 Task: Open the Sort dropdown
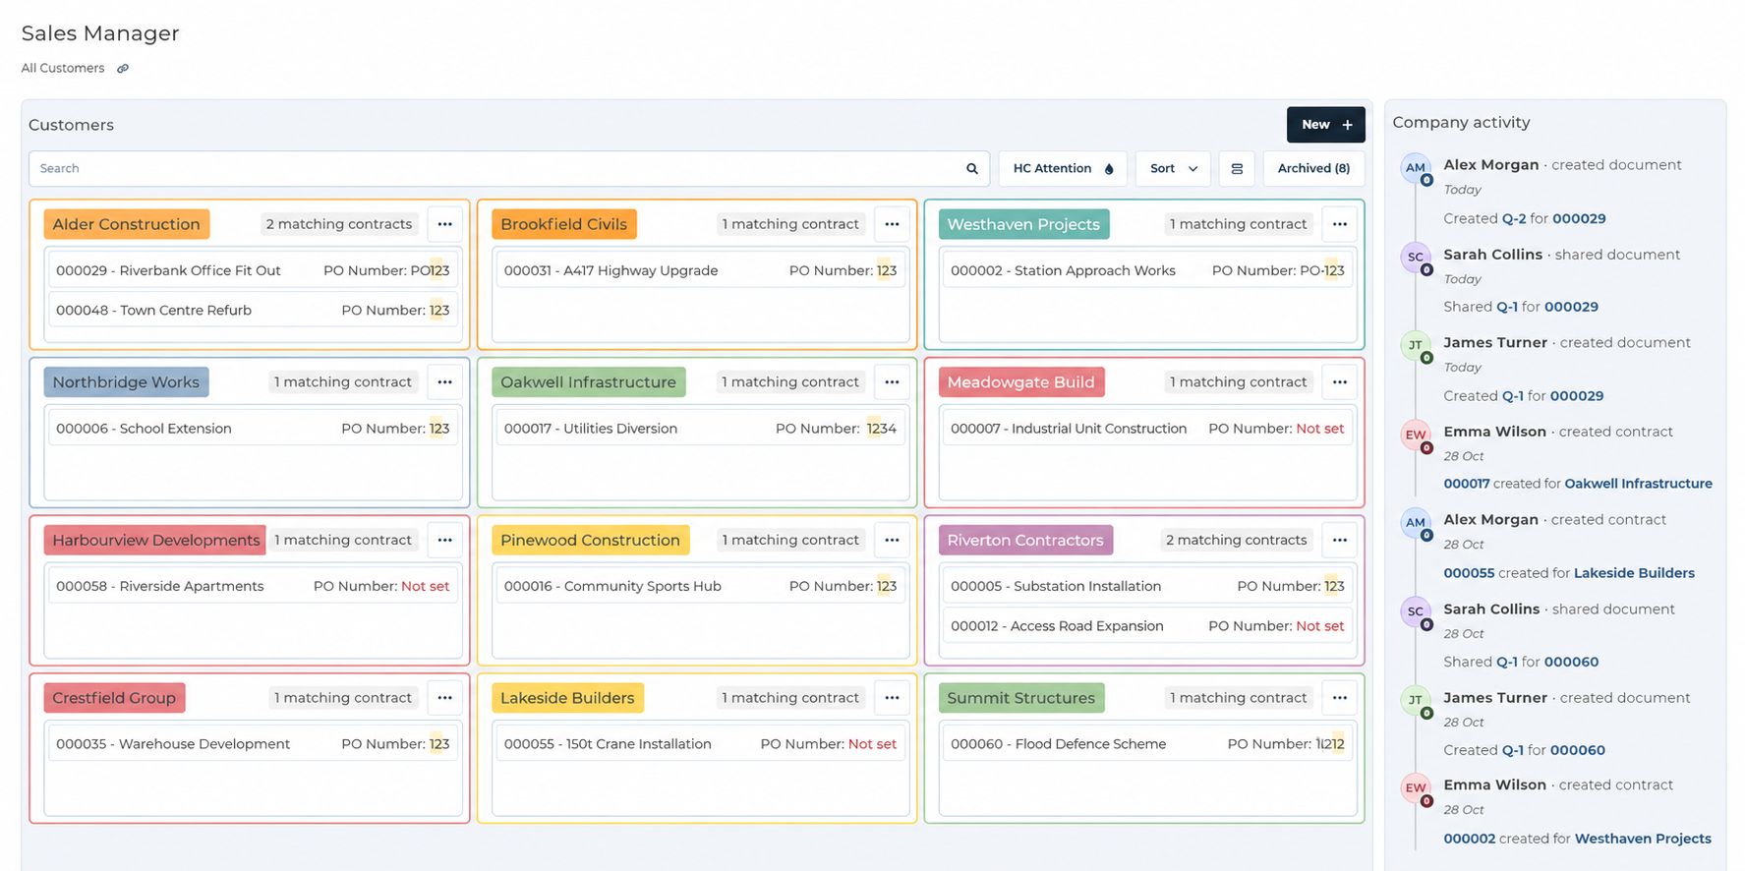coord(1173,169)
